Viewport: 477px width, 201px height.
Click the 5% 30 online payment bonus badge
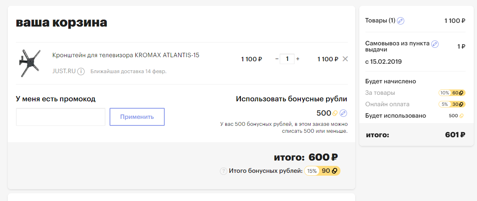pos(452,104)
